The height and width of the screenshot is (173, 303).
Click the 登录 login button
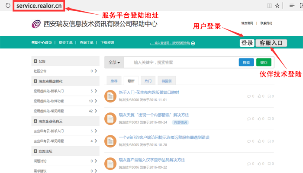[247, 43]
